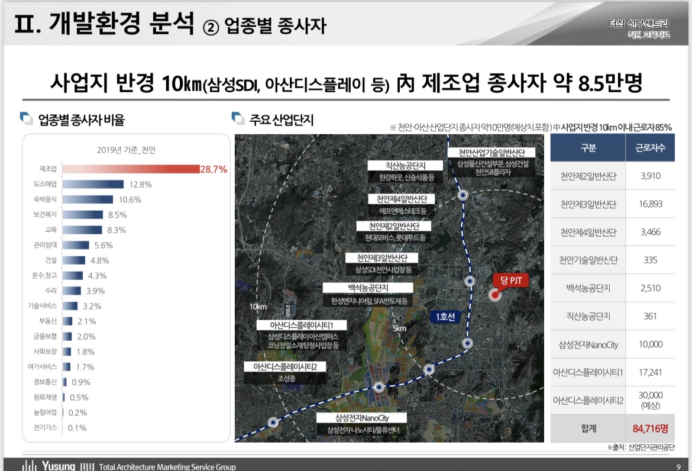
Task: Select the 아산디스플레이시티1 table cell
Action: [x=588, y=373]
